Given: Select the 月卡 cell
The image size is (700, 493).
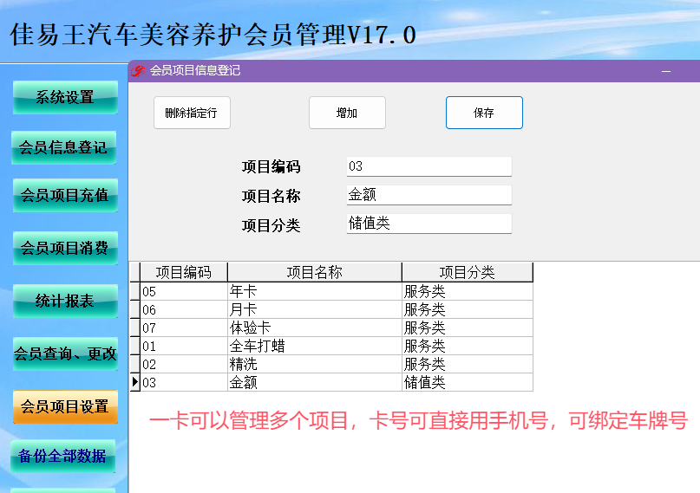Looking at the screenshot, I should 315,310.
